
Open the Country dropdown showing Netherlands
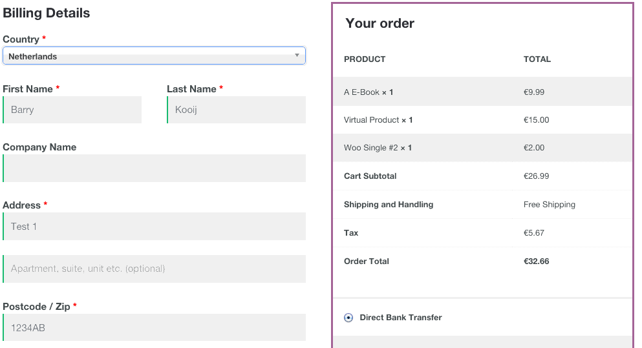(x=154, y=56)
